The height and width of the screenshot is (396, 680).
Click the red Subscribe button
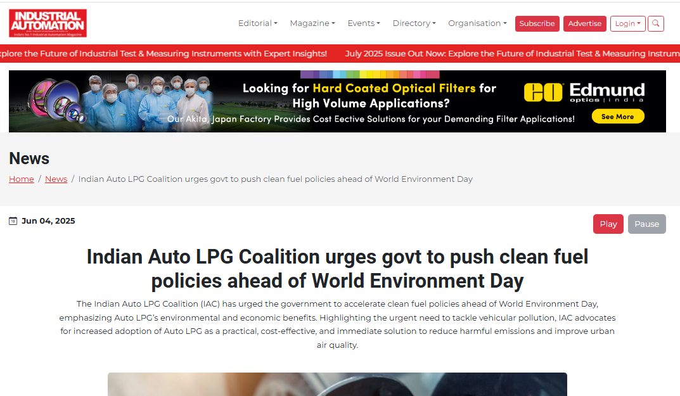coord(537,23)
